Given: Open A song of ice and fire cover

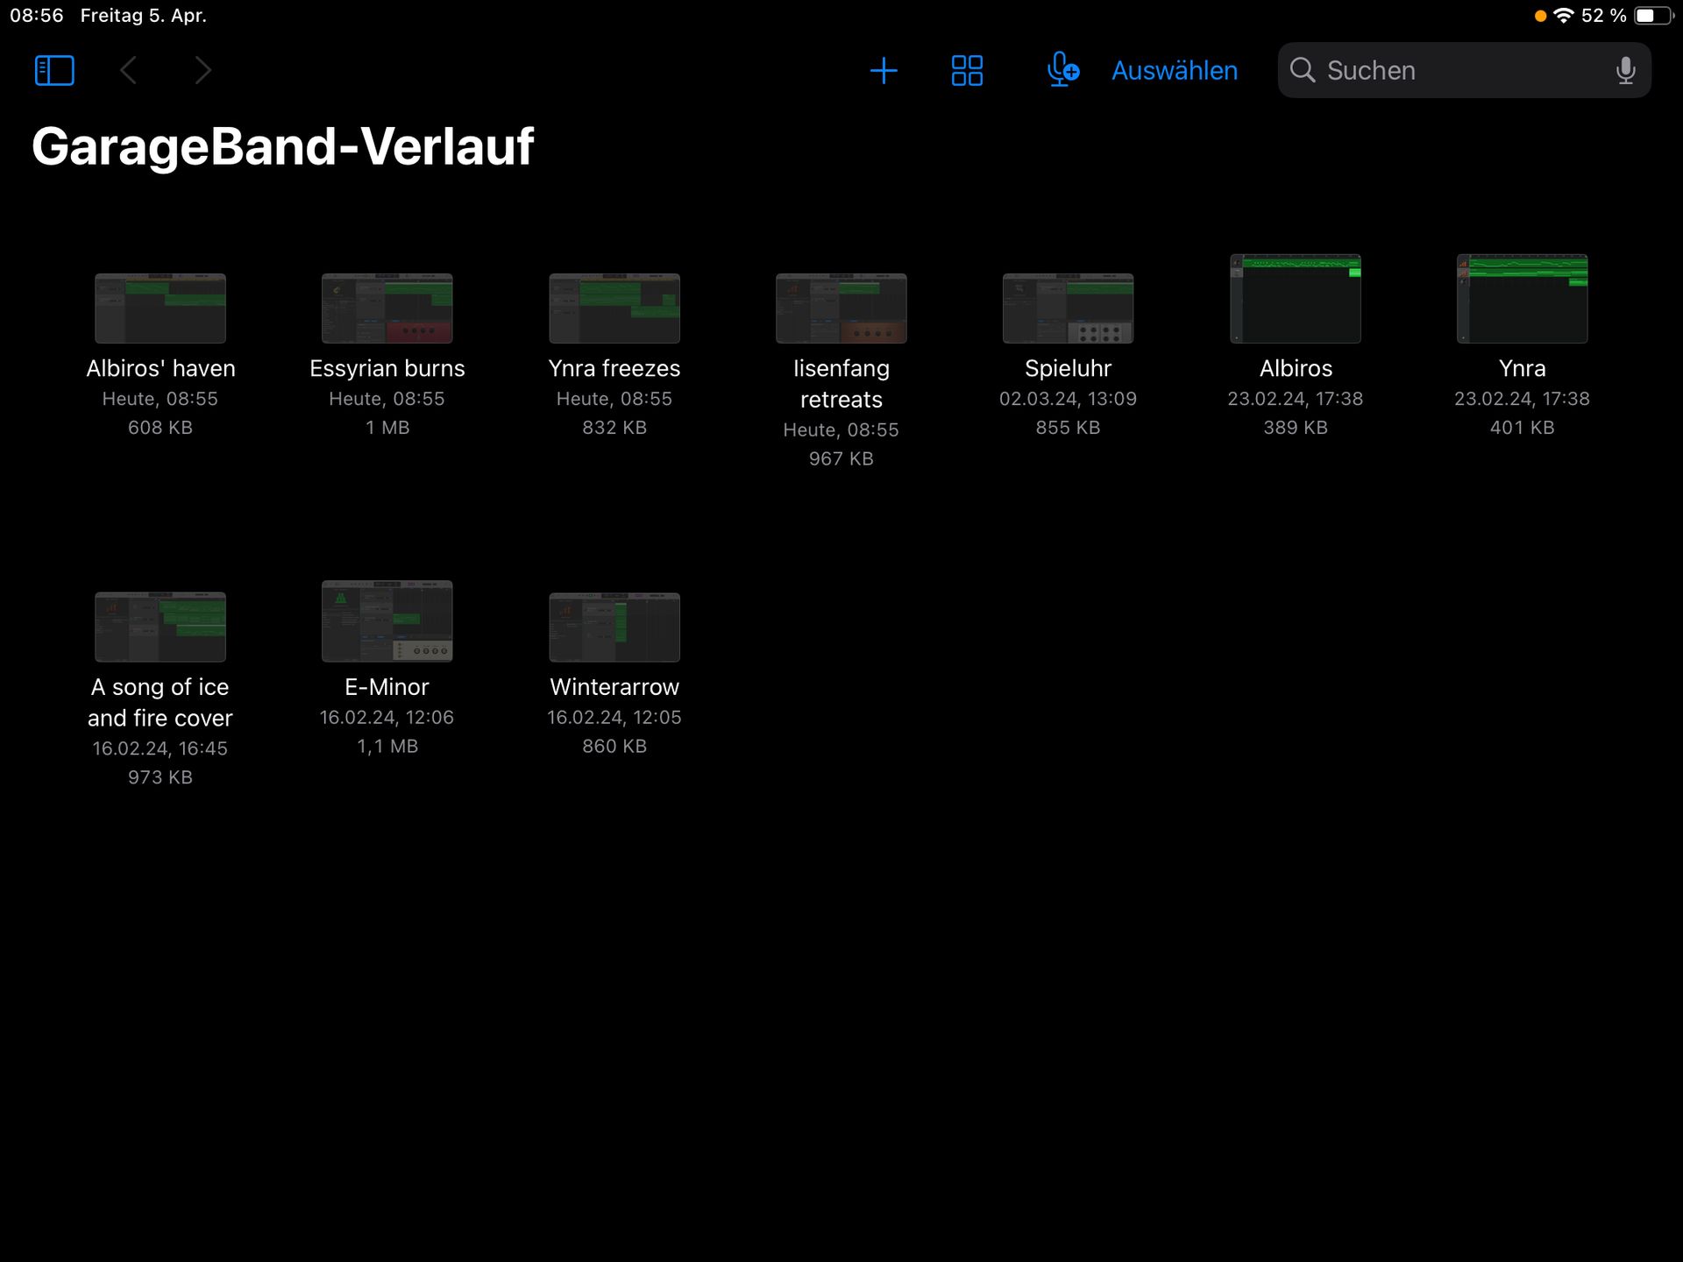Looking at the screenshot, I should point(160,627).
